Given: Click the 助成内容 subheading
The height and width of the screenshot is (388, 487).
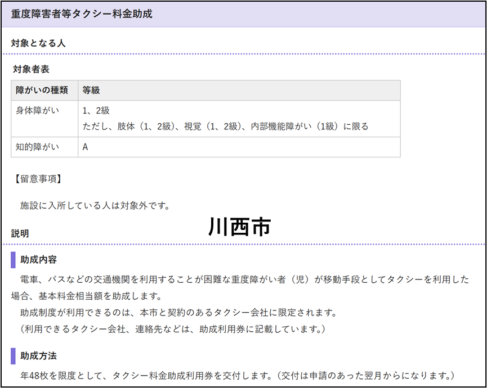Looking at the screenshot, I should click(38, 260).
